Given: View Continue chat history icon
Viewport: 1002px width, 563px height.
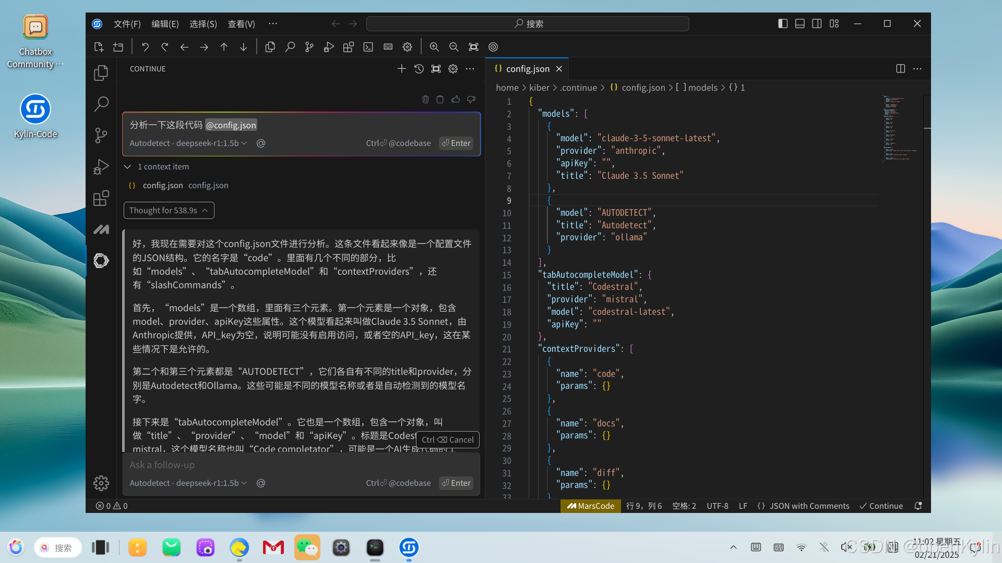Looking at the screenshot, I should click(419, 69).
